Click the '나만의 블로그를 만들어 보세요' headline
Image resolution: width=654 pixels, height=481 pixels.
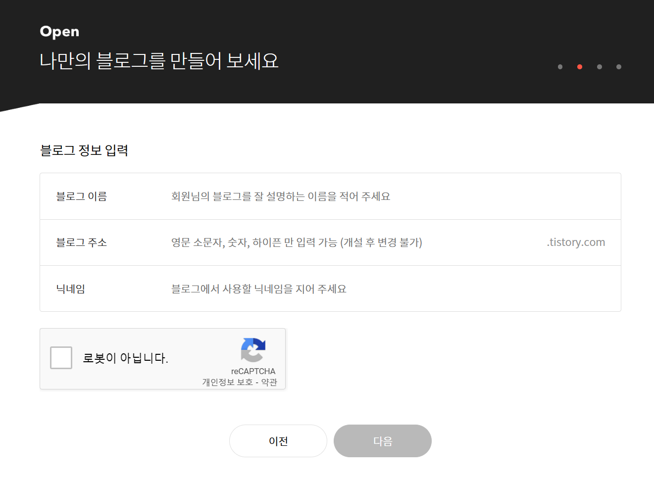point(159,61)
